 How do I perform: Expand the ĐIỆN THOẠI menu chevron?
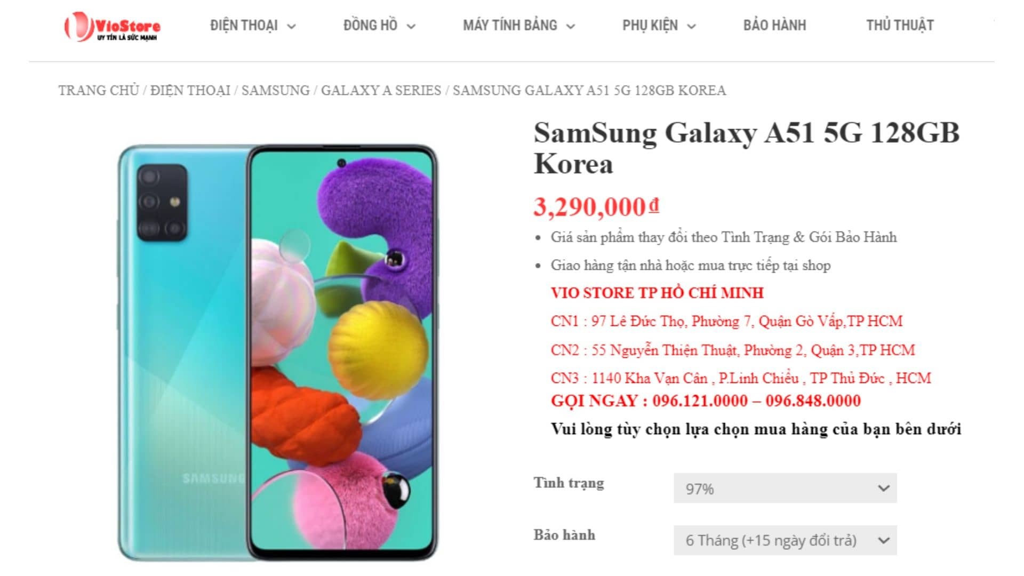pyautogui.click(x=291, y=26)
